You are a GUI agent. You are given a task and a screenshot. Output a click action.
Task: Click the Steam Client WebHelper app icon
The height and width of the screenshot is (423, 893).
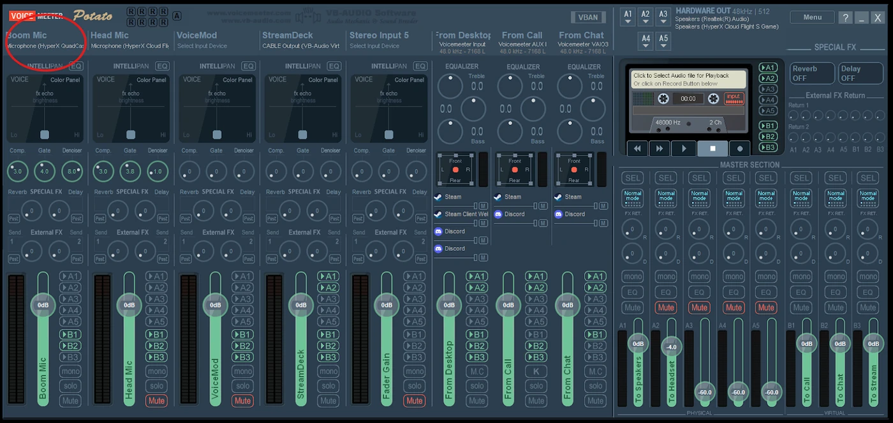pos(438,214)
